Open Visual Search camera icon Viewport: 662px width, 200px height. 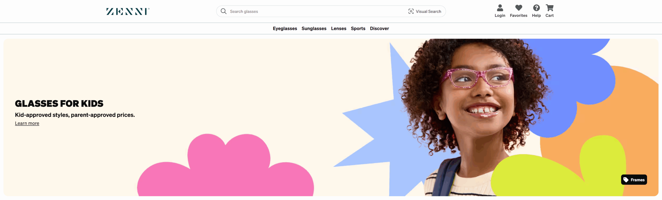[411, 11]
